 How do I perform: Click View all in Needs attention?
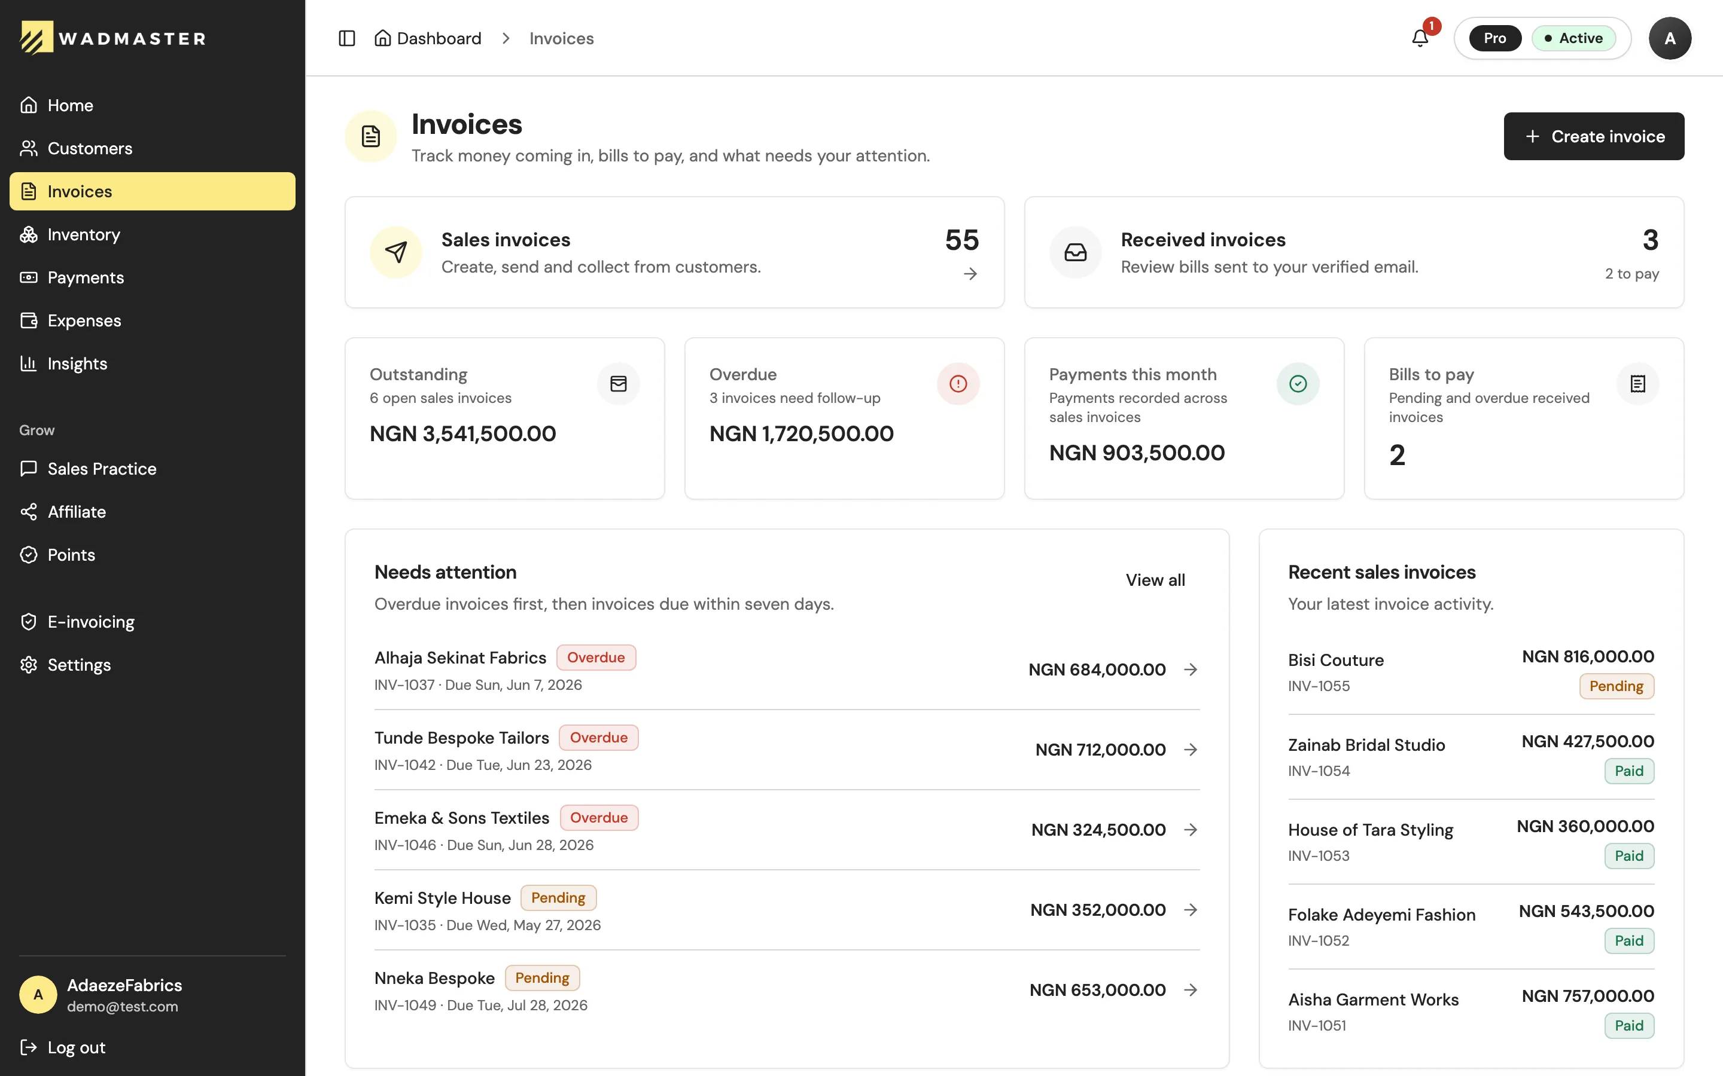click(1155, 580)
